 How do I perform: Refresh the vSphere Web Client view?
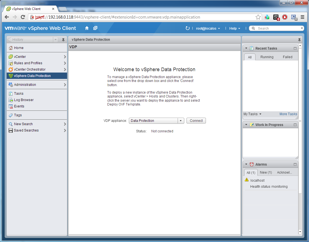coord(188,28)
